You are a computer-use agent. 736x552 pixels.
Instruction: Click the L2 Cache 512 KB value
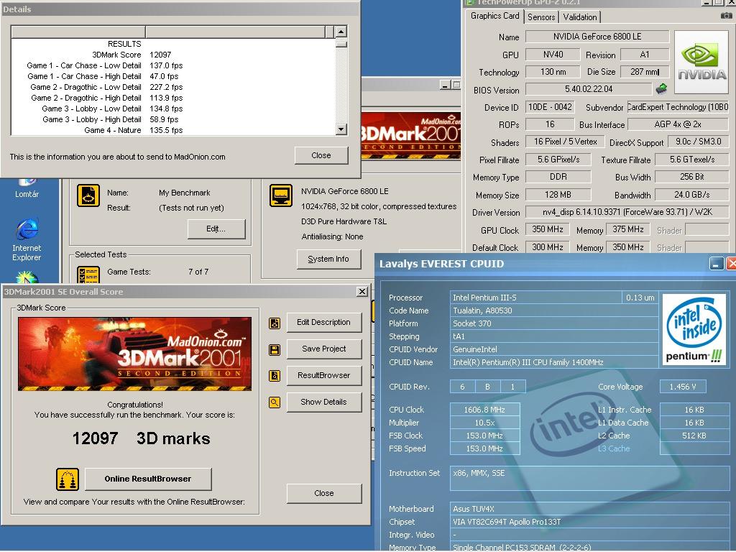point(694,436)
